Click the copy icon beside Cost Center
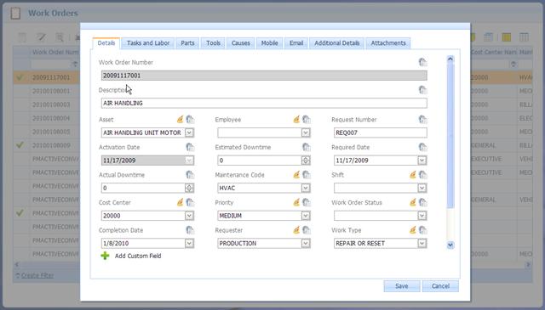This screenshot has height=310, width=545. (x=190, y=202)
